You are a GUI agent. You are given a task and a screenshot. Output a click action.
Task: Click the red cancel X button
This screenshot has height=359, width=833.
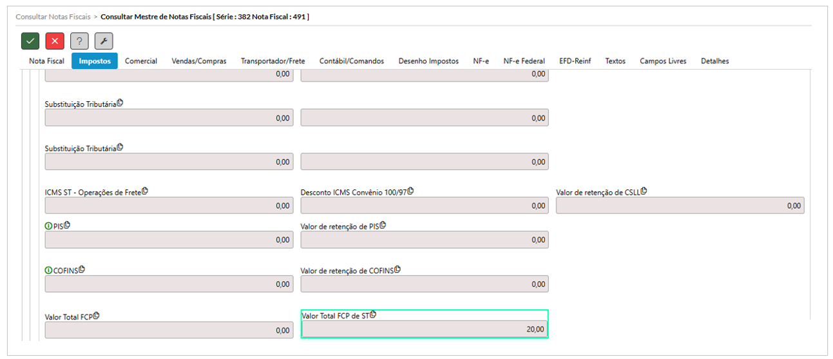pyautogui.click(x=55, y=41)
